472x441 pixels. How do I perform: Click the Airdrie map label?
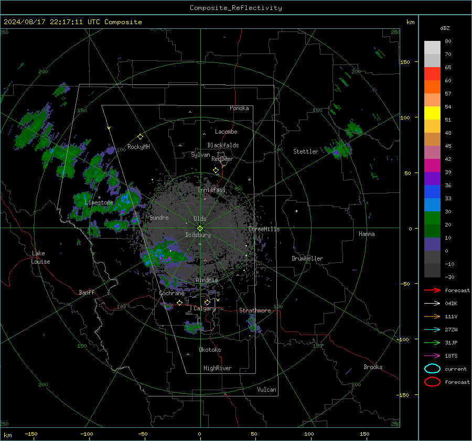[207, 280]
